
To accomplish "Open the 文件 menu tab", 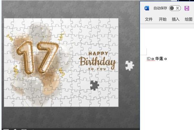I will pos(149,19).
